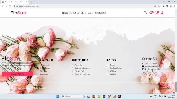Click the Connect With Us button
The image size is (177, 99).
17,74
